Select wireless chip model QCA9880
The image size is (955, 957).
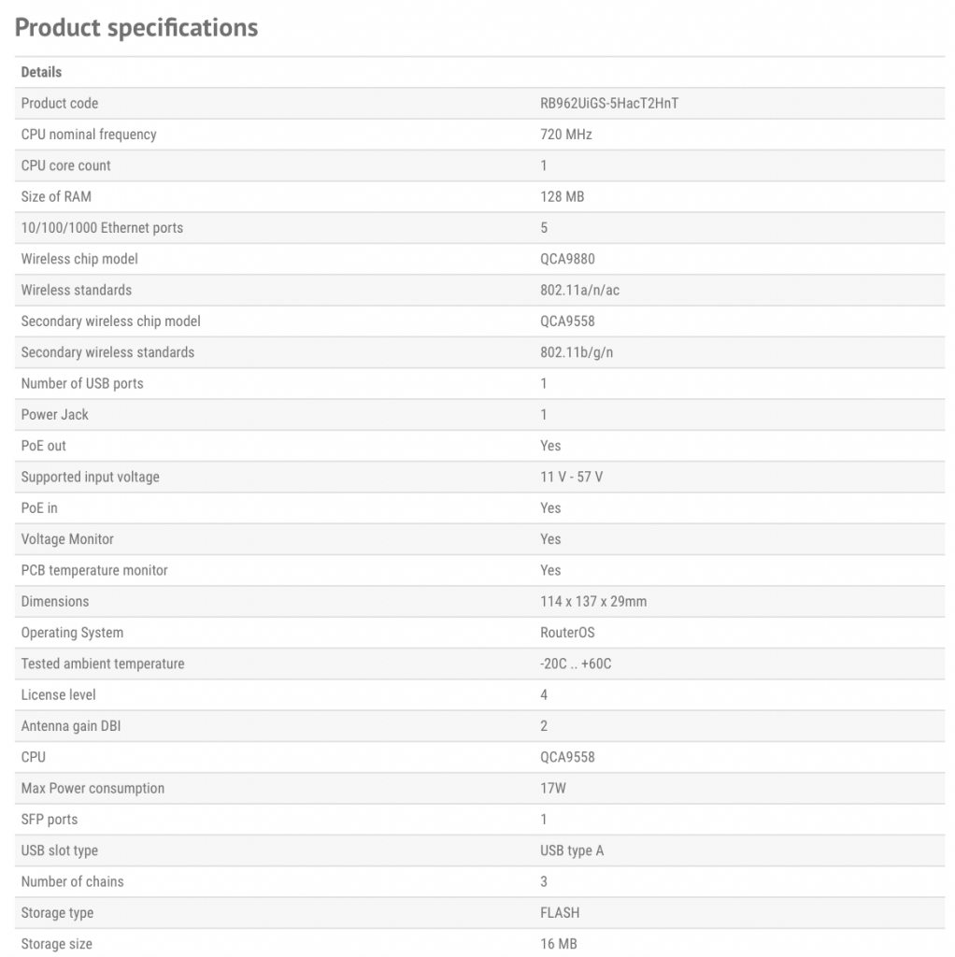click(567, 259)
